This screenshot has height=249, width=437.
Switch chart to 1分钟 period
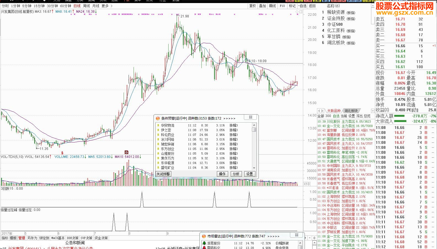click(x=15, y=6)
